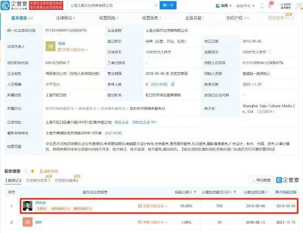Image resolution: width=303 pixels, height=233 pixels.
Task: Open the notification bell with the red badge
Action: [x=270, y=6]
